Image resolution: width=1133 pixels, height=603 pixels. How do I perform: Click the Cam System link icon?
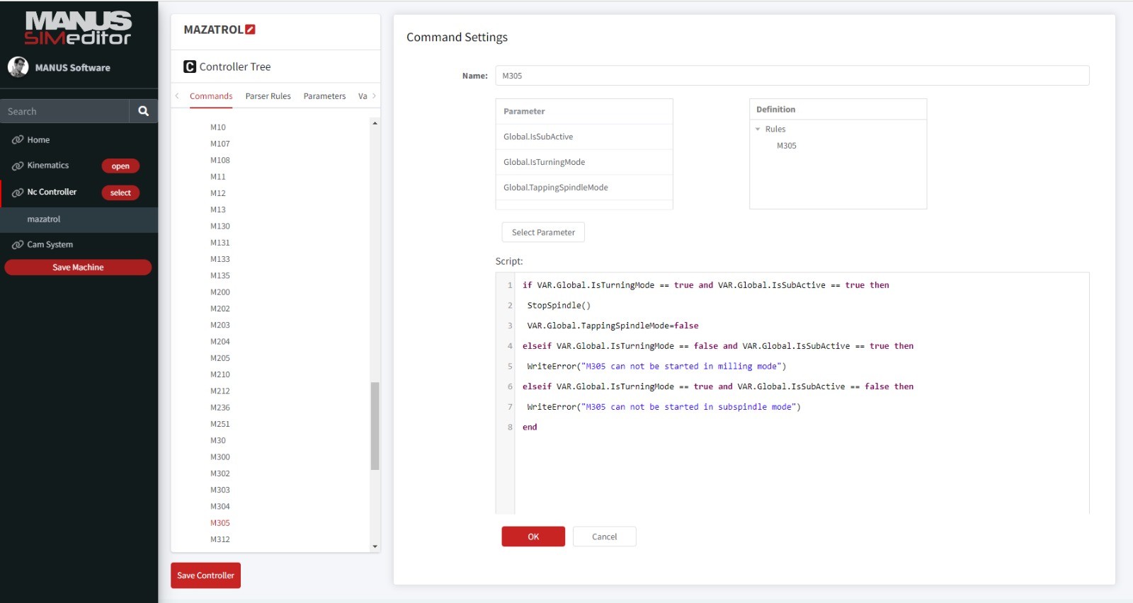pyautogui.click(x=18, y=245)
